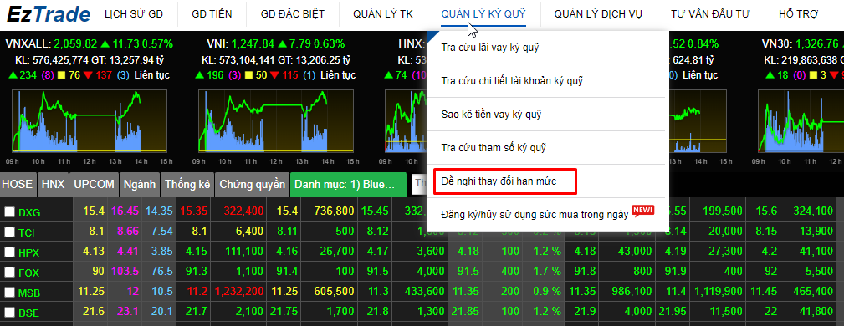The image size is (844, 326).
Task: Open the VNXALL index mini chart
Action: pos(90,121)
